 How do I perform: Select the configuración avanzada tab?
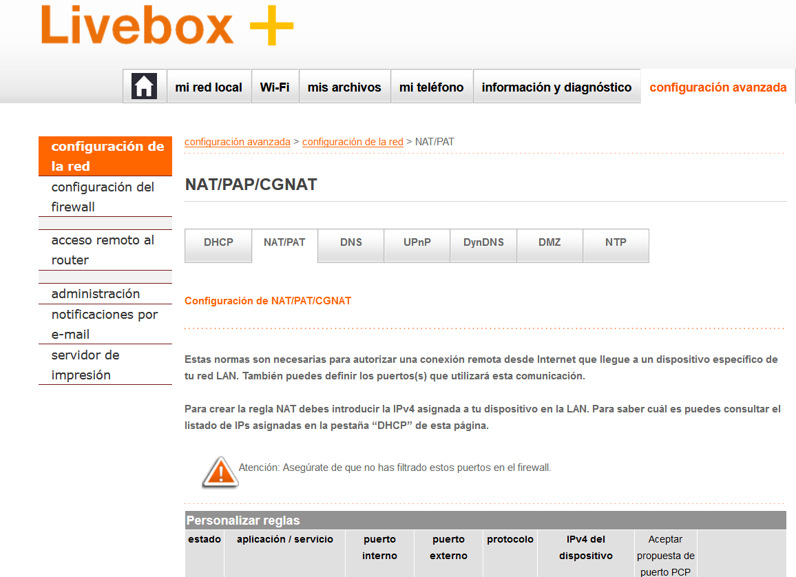coord(718,87)
